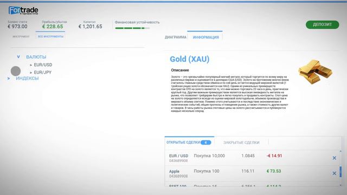This screenshot has width=347, height=195.
Task: Expand the ИНДЕКСЫ category chevron
Action: coord(9,78)
